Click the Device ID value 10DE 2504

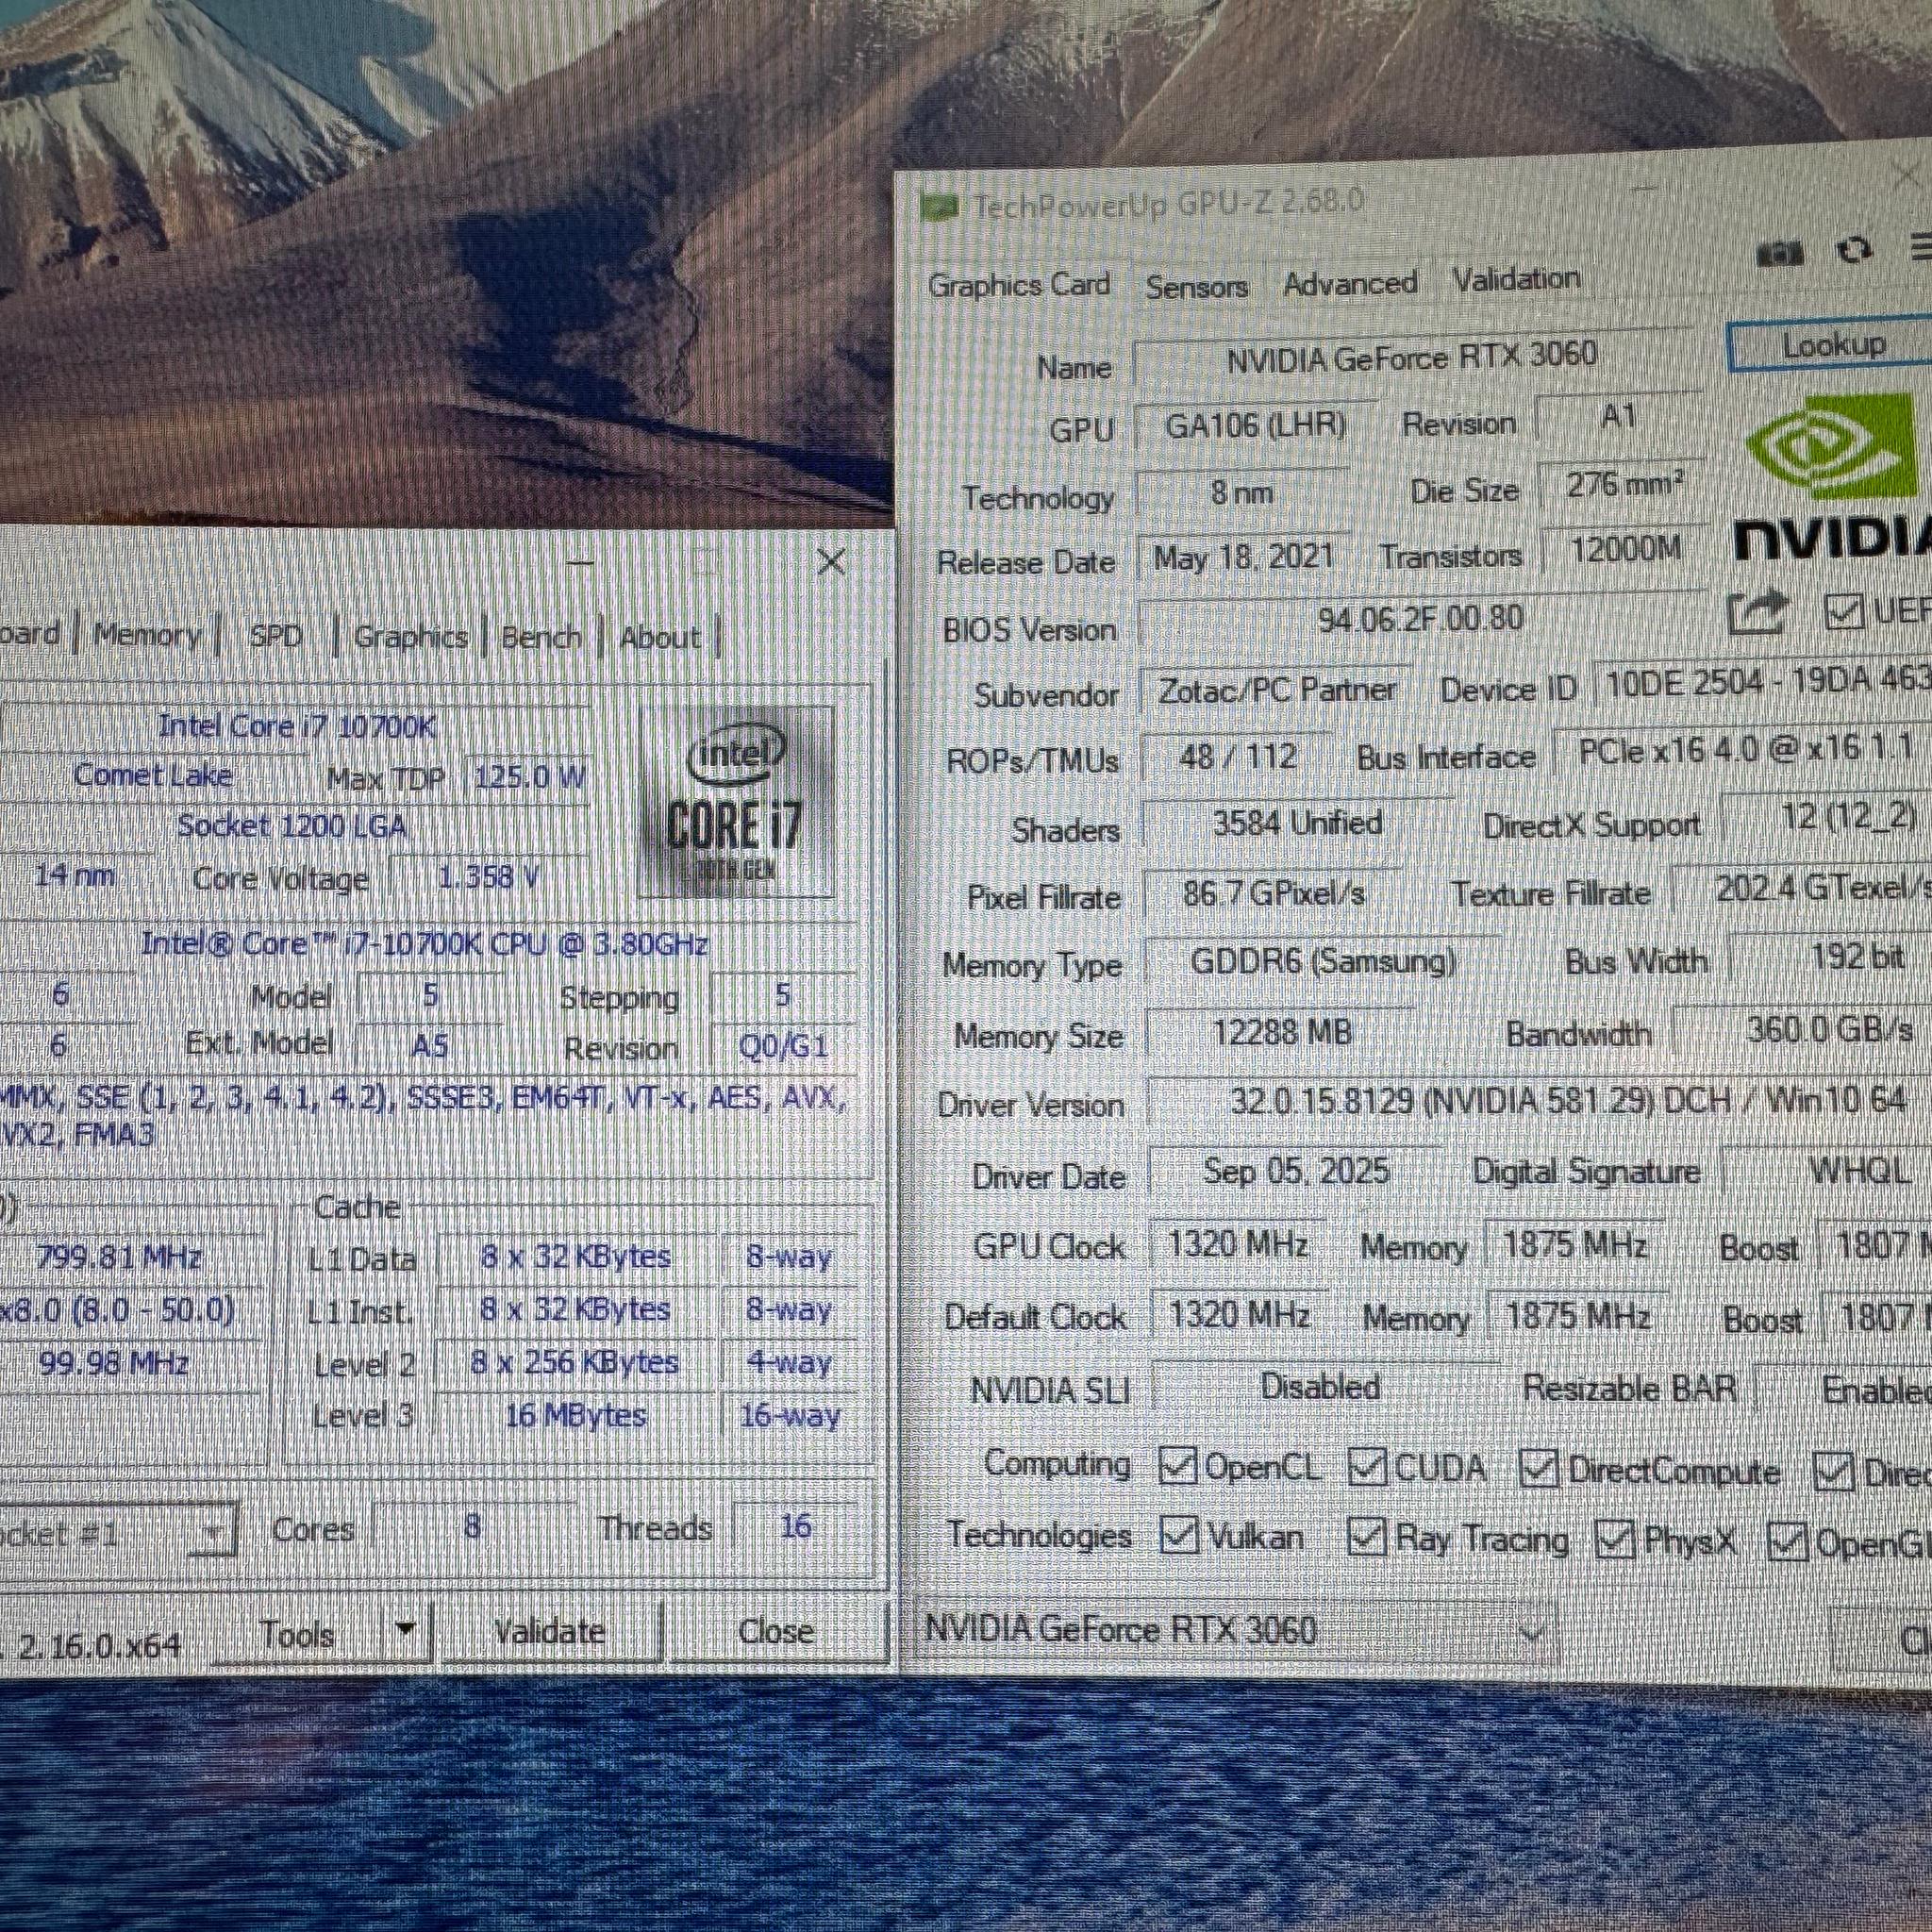pos(1762,683)
